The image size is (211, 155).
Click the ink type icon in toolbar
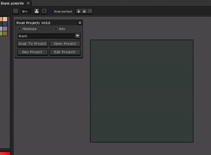[x=37, y=12]
